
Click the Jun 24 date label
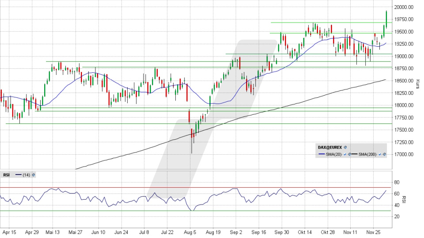click(x=121, y=232)
